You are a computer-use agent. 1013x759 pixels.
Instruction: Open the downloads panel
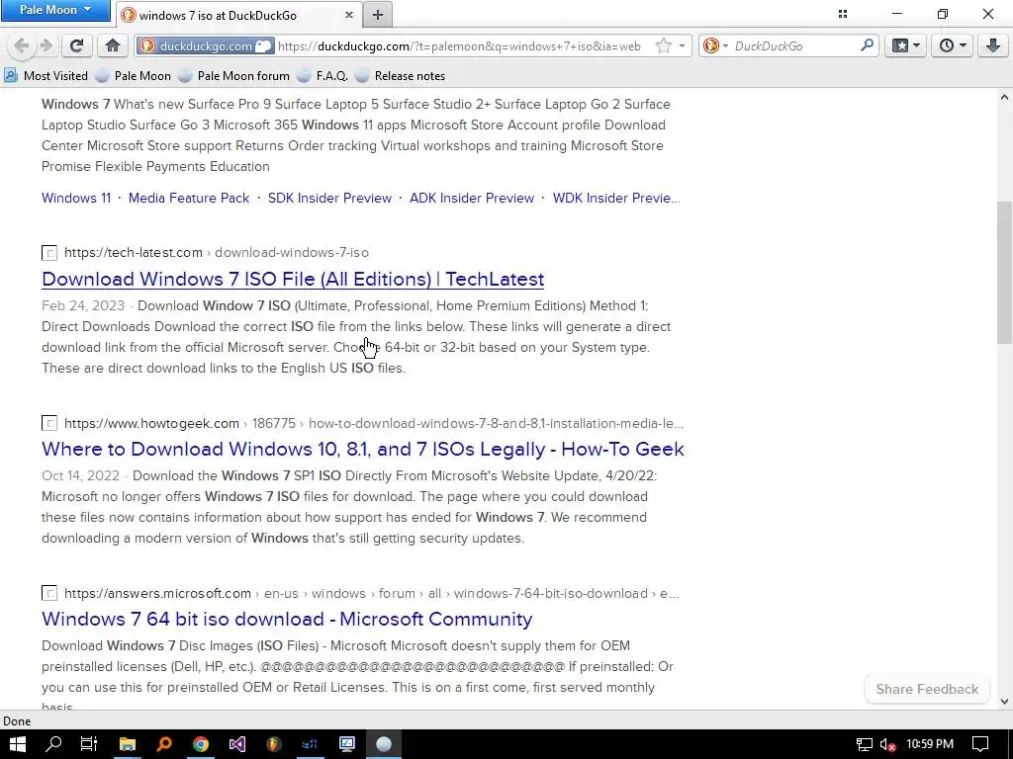(993, 45)
